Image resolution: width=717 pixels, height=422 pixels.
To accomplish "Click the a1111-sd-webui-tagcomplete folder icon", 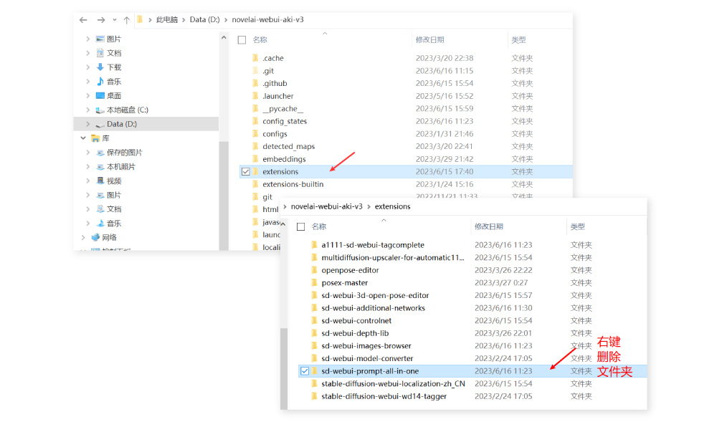I will pyautogui.click(x=314, y=245).
